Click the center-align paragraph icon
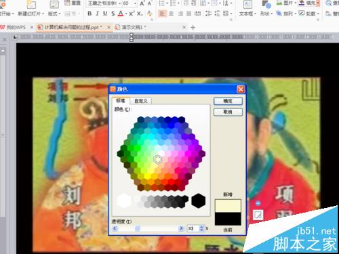The image size is (339, 254). [172, 14]
